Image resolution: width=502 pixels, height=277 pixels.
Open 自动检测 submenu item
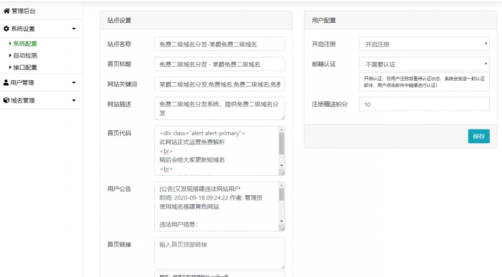tap(25, 56)
